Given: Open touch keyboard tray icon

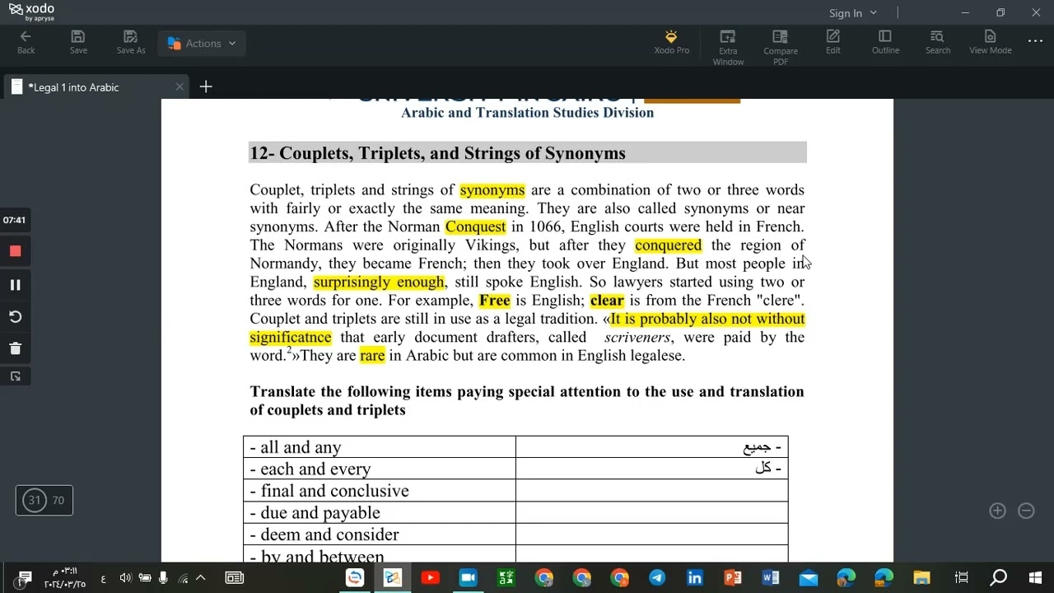Looking at the screenshot, I should tap(235, 577).
